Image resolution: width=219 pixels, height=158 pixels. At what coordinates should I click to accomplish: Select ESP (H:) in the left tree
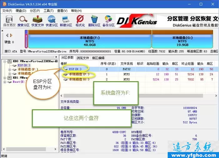point(24,65)
